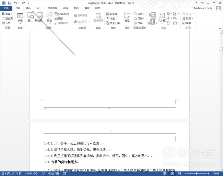Click the macro recording icon in status bar
This screenshot has width=223, height=176.
tap(65, 174)
